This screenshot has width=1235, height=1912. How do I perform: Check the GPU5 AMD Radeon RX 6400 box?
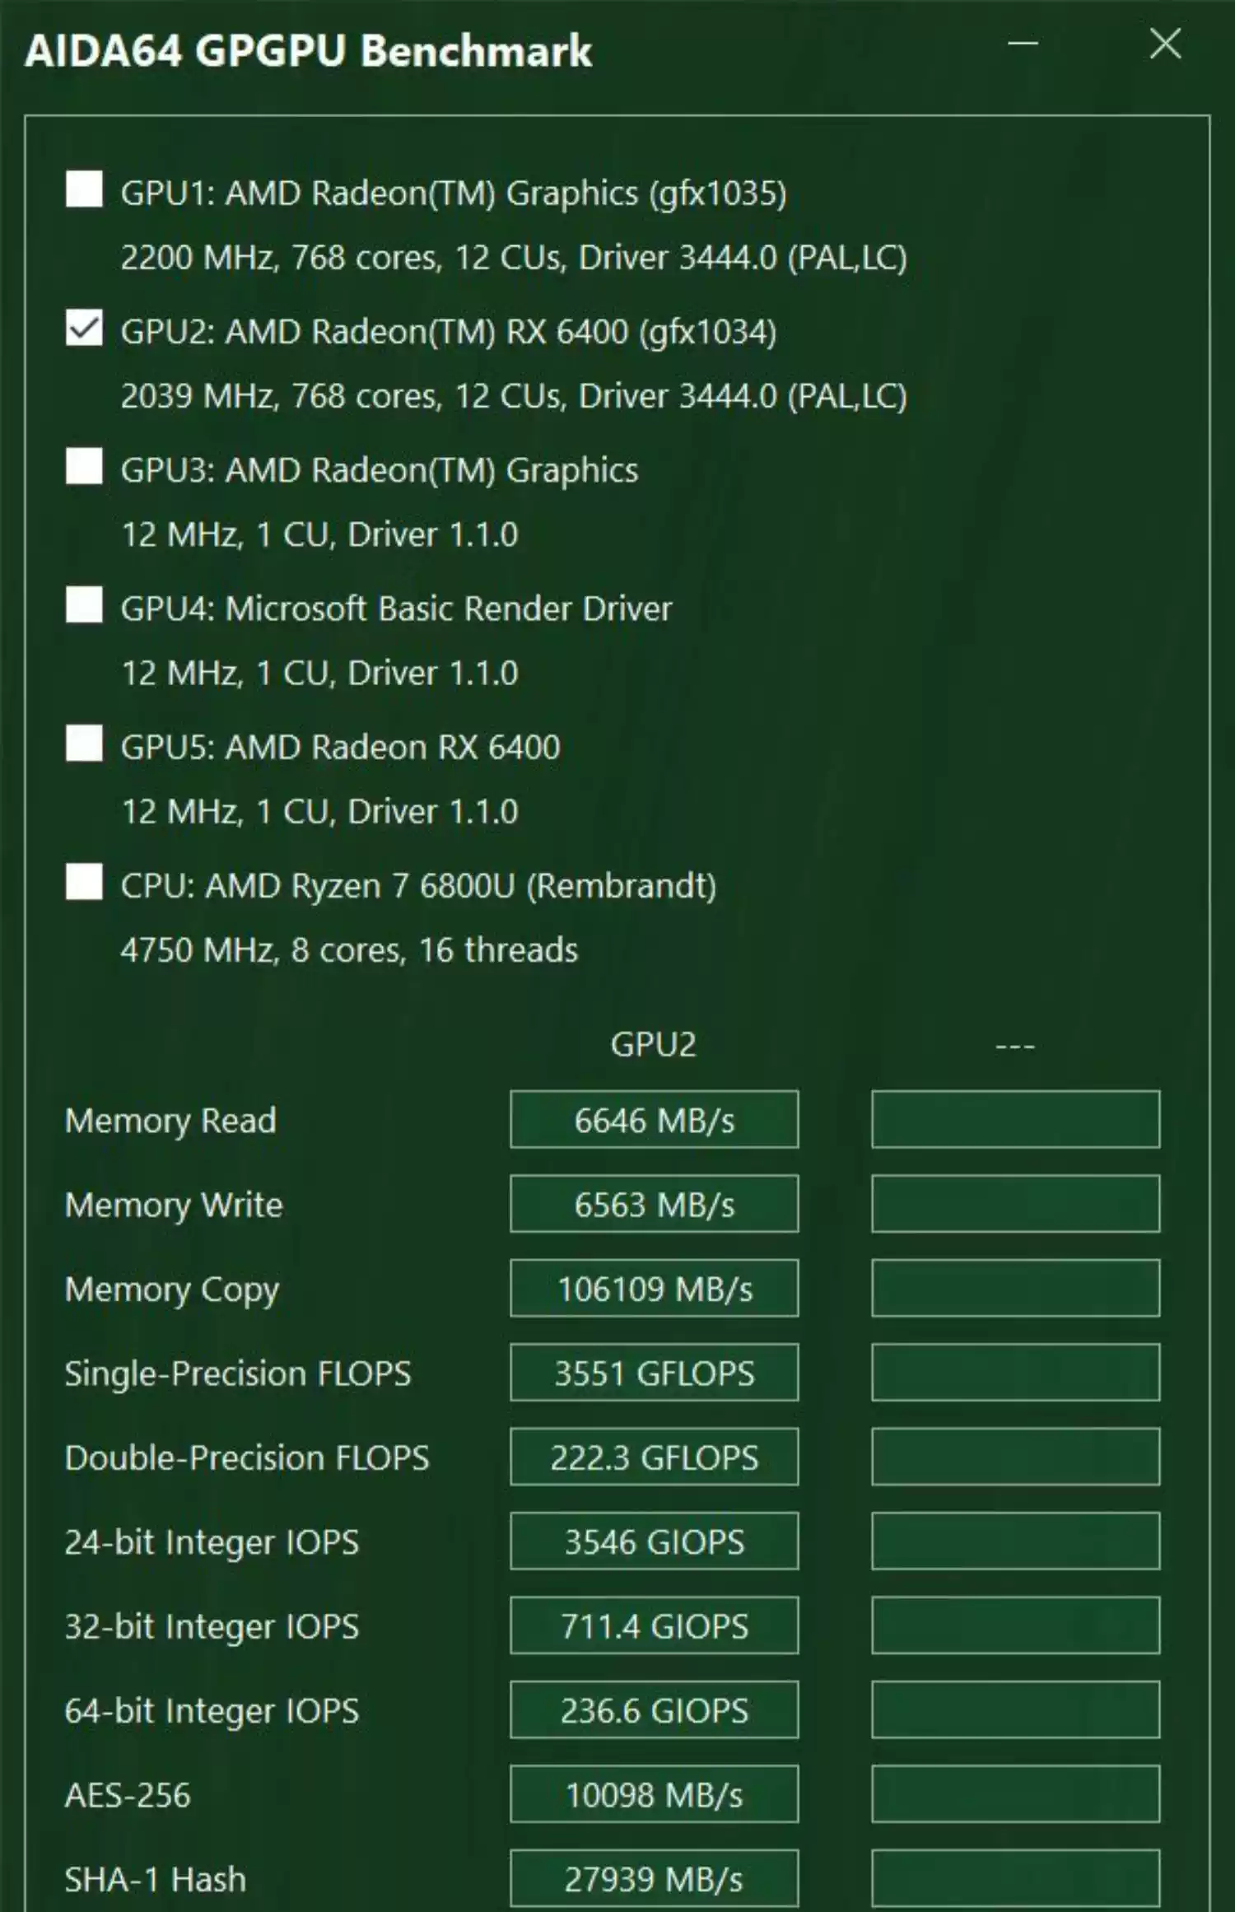point(84,744)
